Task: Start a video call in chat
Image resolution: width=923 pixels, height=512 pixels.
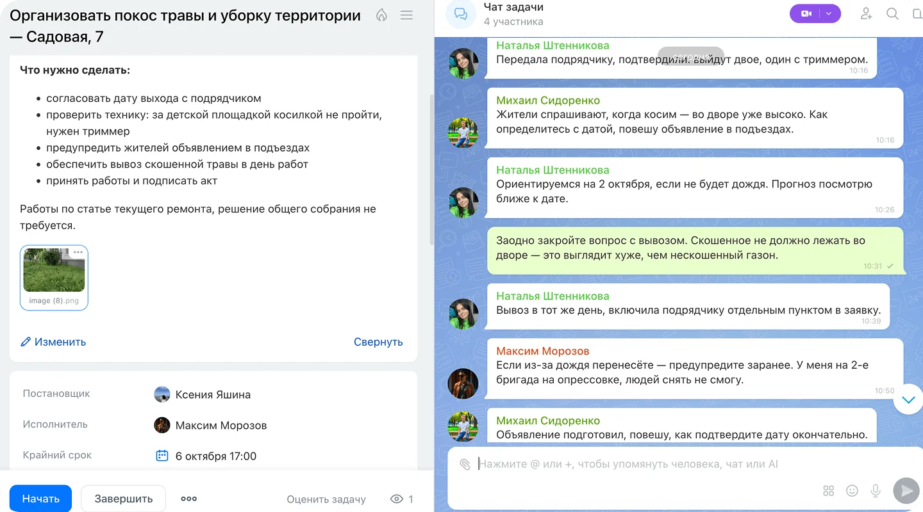Action: tap(806, 13)
